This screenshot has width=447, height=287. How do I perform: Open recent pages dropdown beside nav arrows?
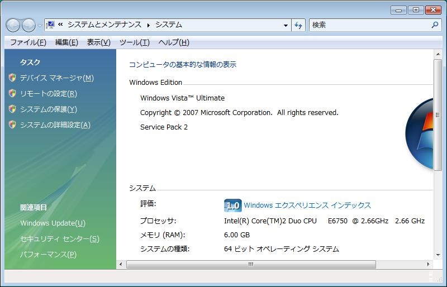40,25
